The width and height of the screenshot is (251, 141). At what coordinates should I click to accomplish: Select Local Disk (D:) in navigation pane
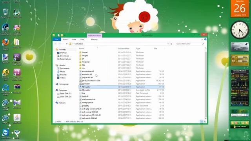[x=65, y=97]
